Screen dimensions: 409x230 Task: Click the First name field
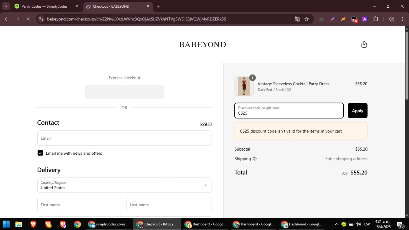pyautogui.click(x=80, y=205)
